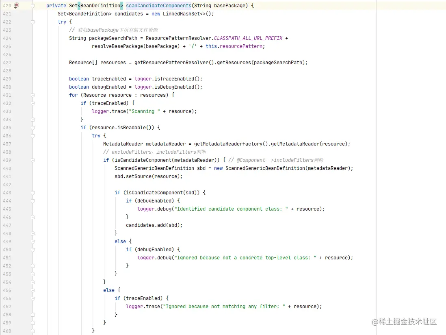Click candidates.add(sbd) statement

(154, 225)
